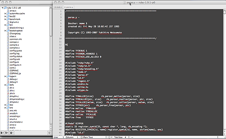Click the bignum.c file icon
This screenshot has height=139, width=226.
(8, 22)
